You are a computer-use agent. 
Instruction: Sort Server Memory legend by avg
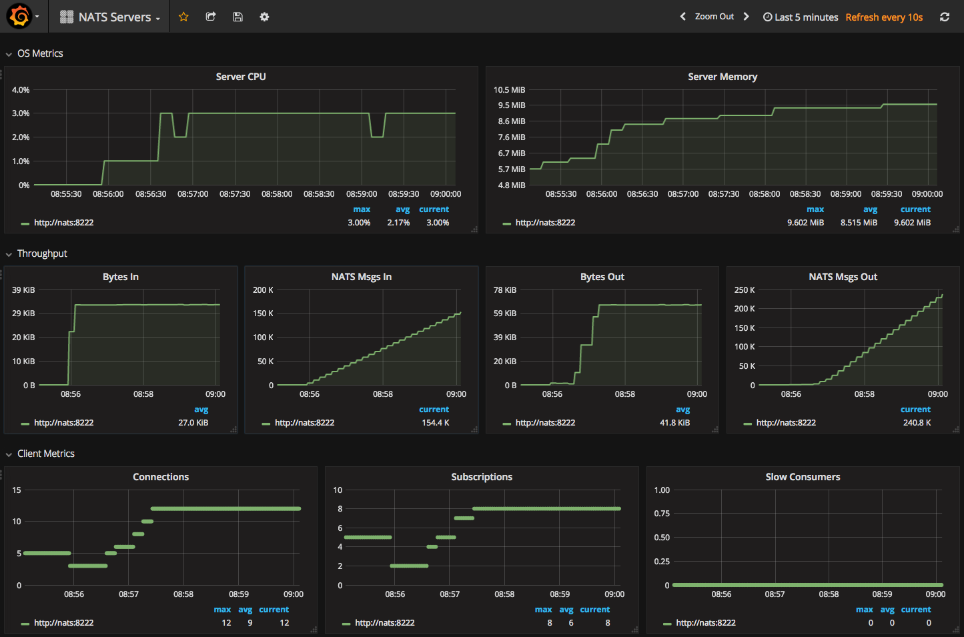871,209
